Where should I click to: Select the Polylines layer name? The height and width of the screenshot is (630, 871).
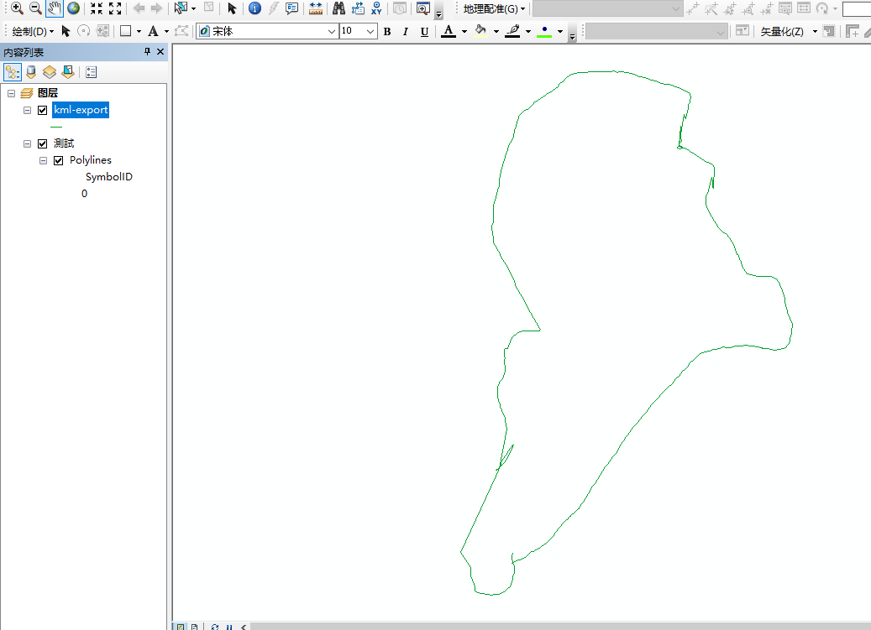click(x=91, y=160)
